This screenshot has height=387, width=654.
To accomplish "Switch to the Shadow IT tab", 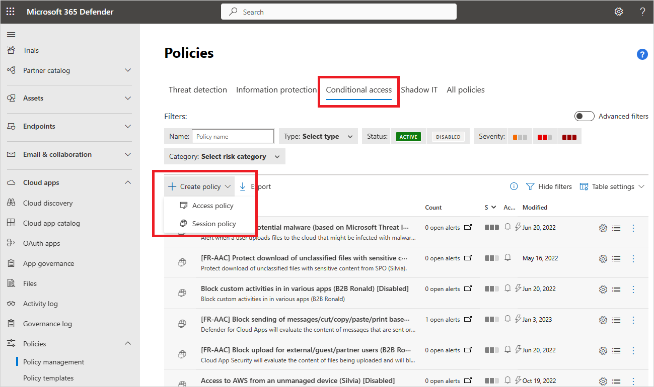I will 419,89.
